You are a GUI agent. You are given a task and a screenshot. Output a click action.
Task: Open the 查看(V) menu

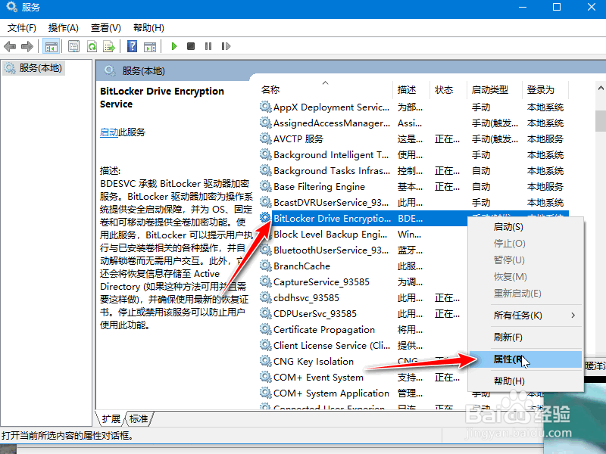pos(105,28)
